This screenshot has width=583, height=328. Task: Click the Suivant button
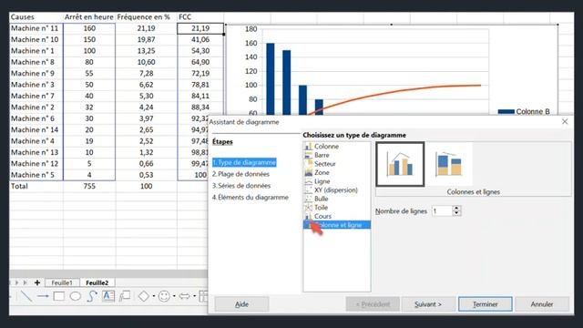click(x=428, y=304)
